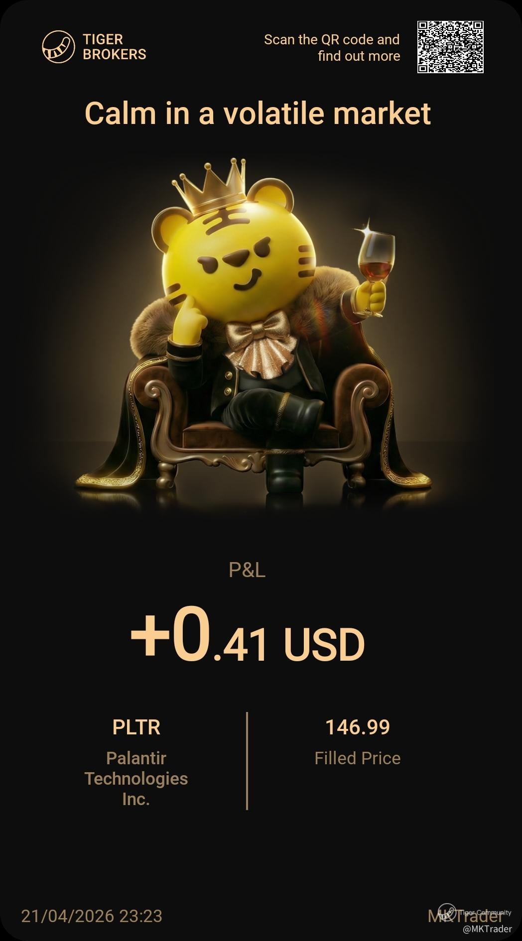Image resolution: width=522 pixels, height=941 pixels.
Task: Click the PLTR ticker symbol
Action: (136, 727)
